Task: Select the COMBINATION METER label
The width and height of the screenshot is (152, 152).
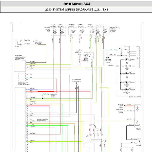Action: tap(135, 97)
